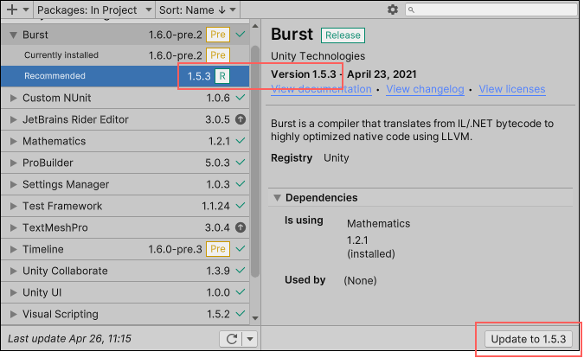Click Pre tag on Timeline row
The height and width of the screenshot is (358, 584).
pyautogui.click(x=218, y=249)
